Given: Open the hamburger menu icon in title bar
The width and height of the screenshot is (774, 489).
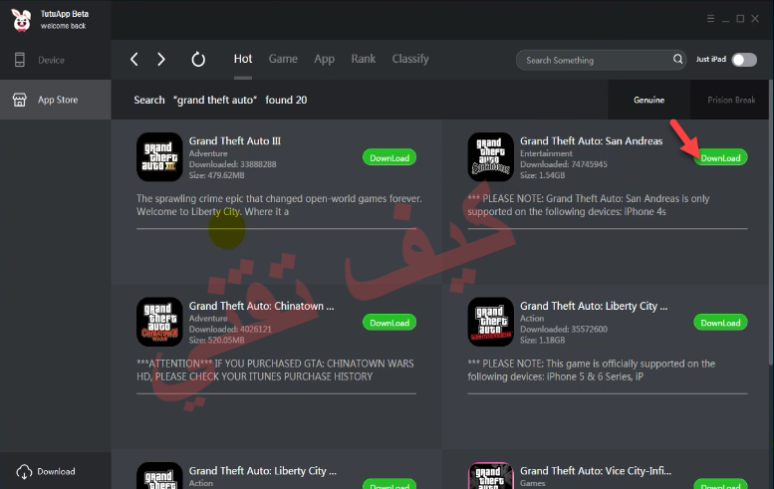Looking at the screenshot, I should pos(710,19).
